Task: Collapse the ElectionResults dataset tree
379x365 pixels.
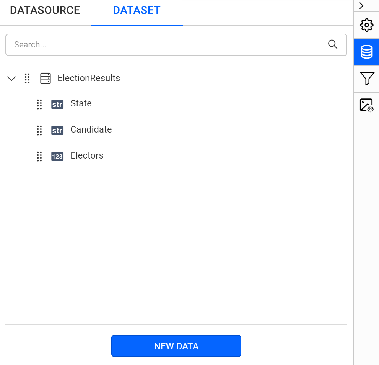Action: coord(11,79)
